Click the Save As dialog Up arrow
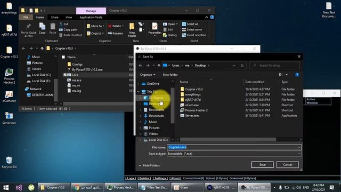 tap(159, 66)
